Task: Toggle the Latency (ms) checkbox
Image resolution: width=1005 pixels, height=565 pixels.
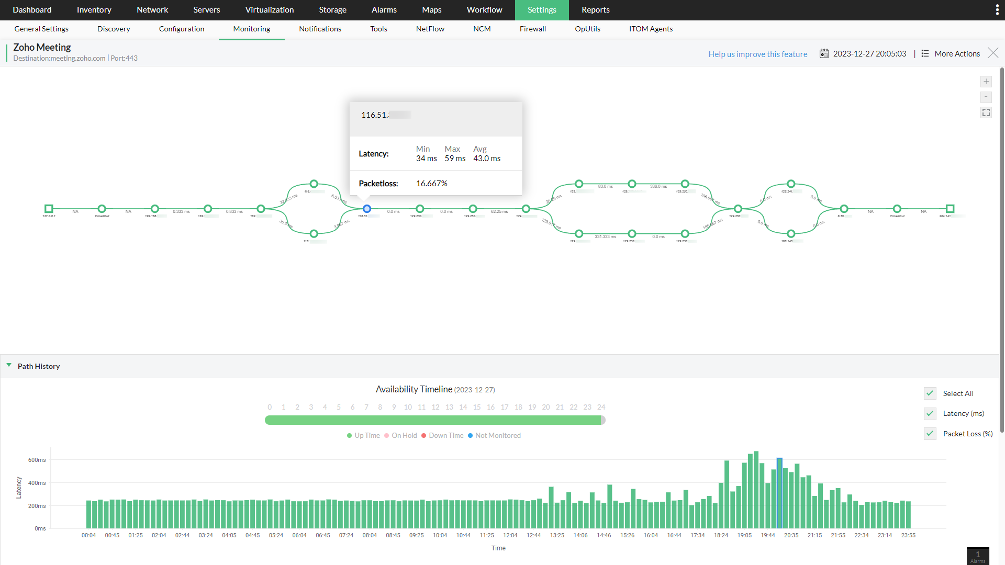Action: click(930, 414)
